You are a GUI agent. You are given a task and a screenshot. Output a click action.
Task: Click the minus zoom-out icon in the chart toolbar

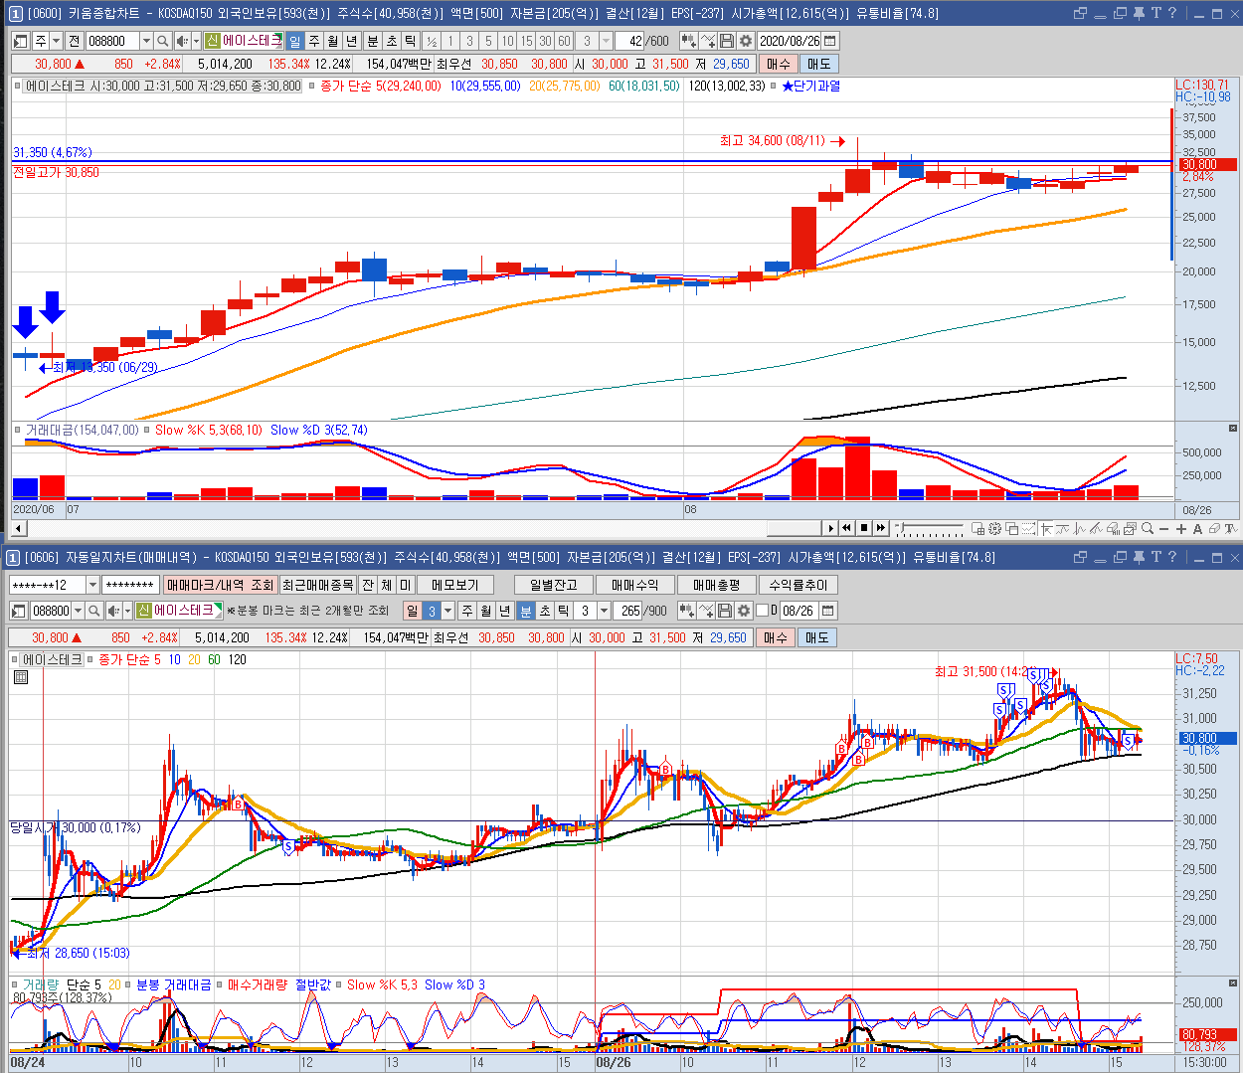(x=1163, y=529)
